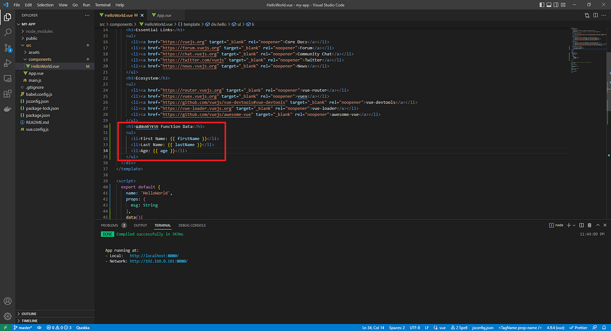Open the Search view in the activity bar
Image resolution: width=611 pixels, height=331 pixels.
(x=7, y=32)
